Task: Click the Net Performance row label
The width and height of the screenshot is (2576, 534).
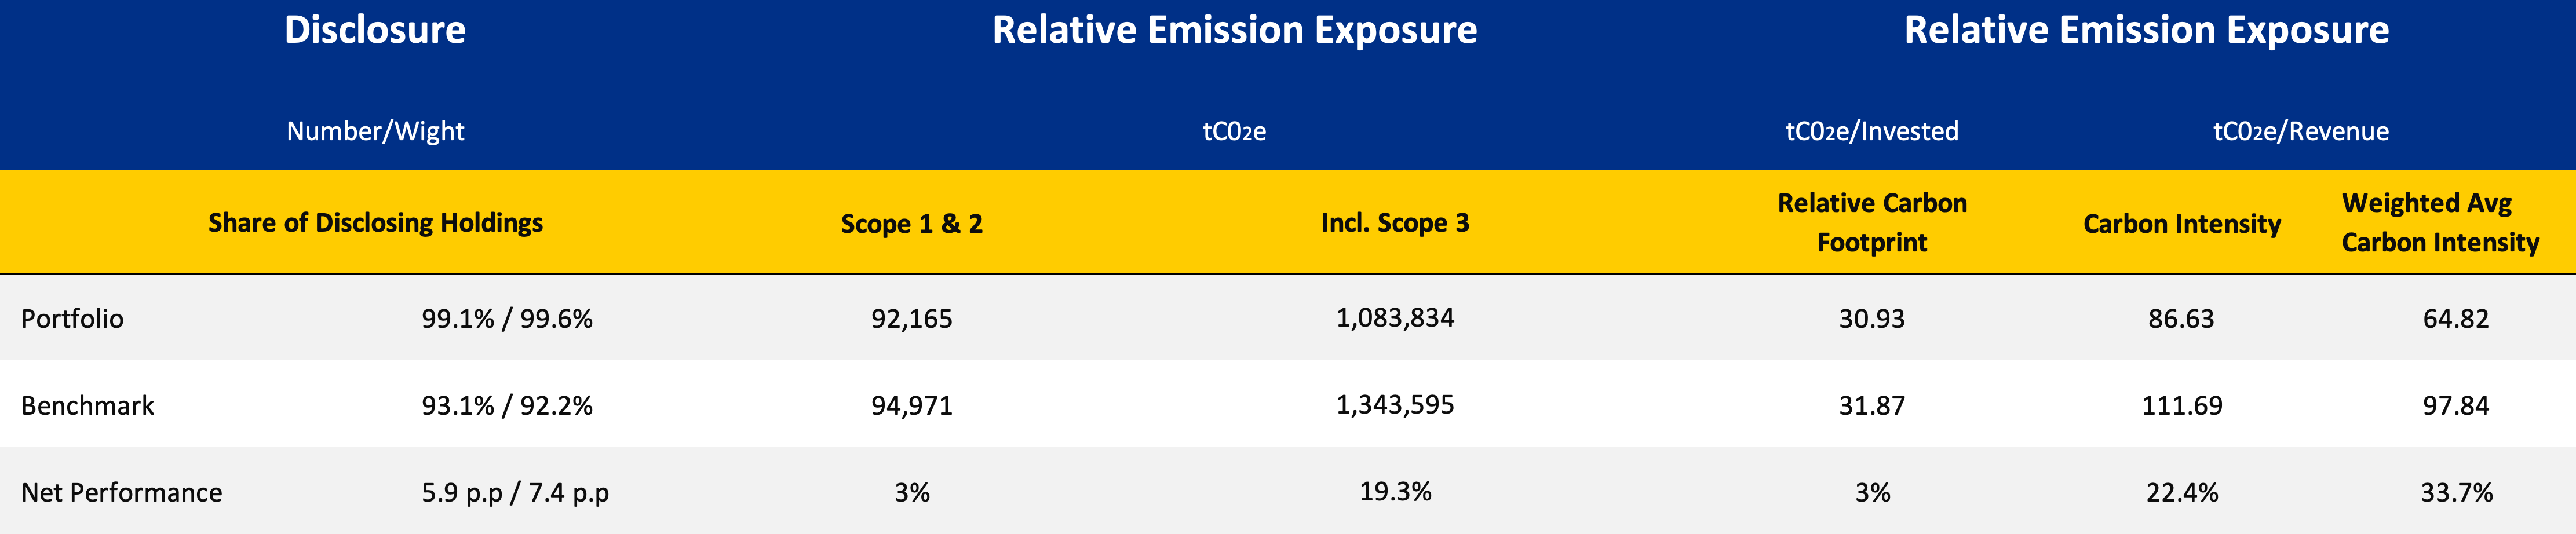Action: click(x=121, y=492)
